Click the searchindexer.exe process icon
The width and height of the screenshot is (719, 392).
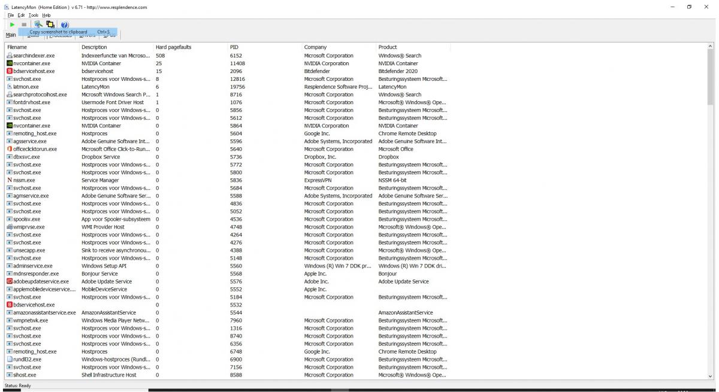10,56
